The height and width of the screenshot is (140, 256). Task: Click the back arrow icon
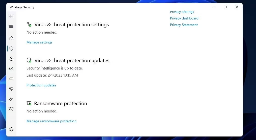[x=11, y=16]
